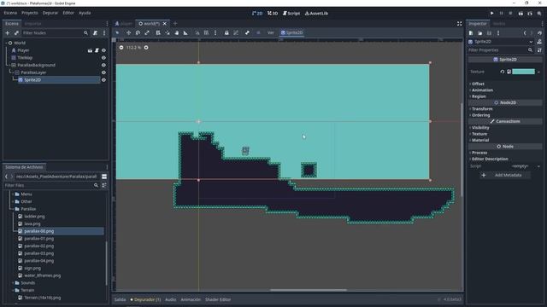Open the Shader Editor panel
Image resolution: width=547 pixels, height=307 pixels.
(x=218, y=299)
